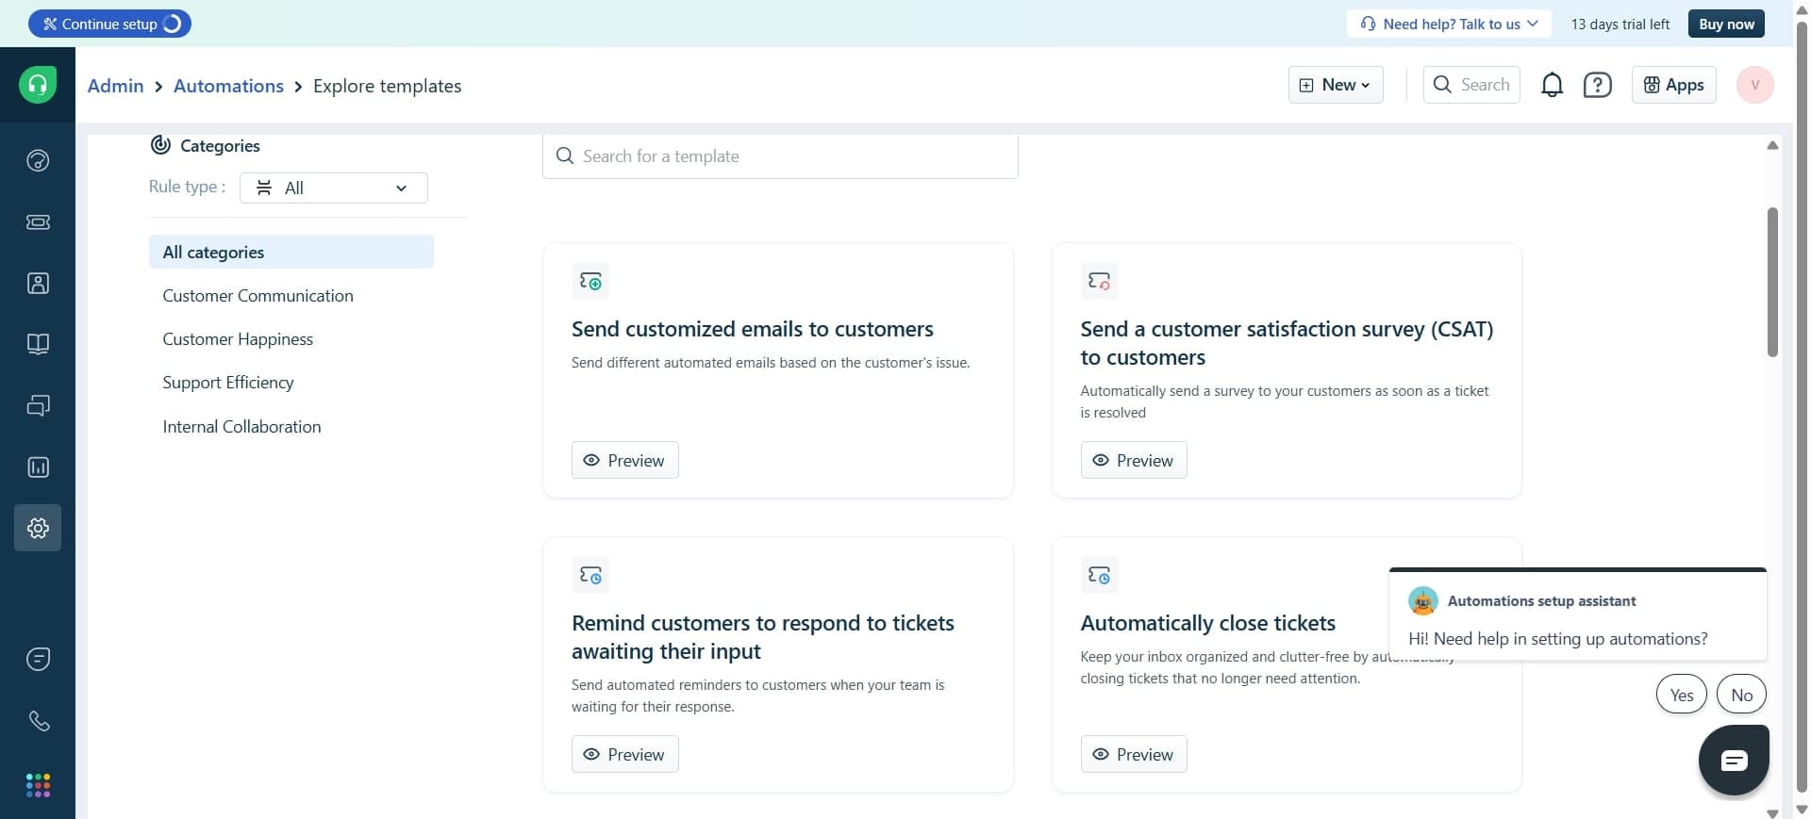Click the Automatically close tickets title
Image resolution: width=1811 pixels, height=819 pixels.
(1207, 623)
